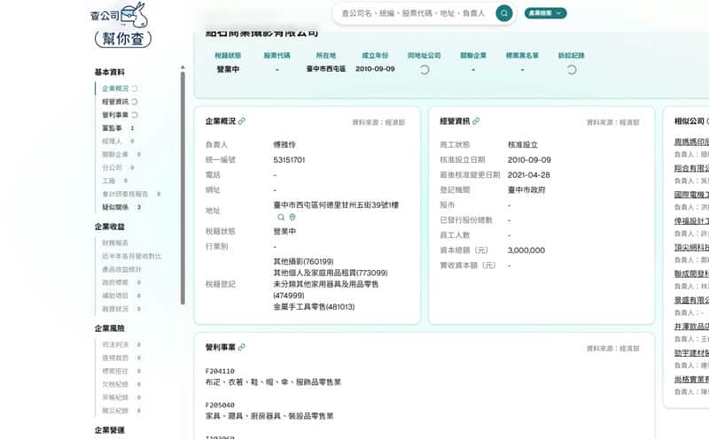This screenshot has height=439, width=709.
Task: Select 融資狀況 in the sidebar
Action: click(x=115, y=309)
